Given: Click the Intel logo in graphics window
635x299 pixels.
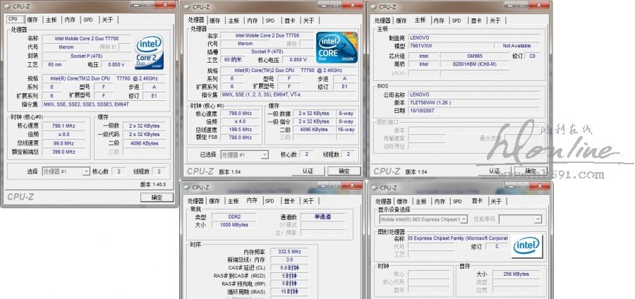Looking at the screenshot, I should point(525,245).
